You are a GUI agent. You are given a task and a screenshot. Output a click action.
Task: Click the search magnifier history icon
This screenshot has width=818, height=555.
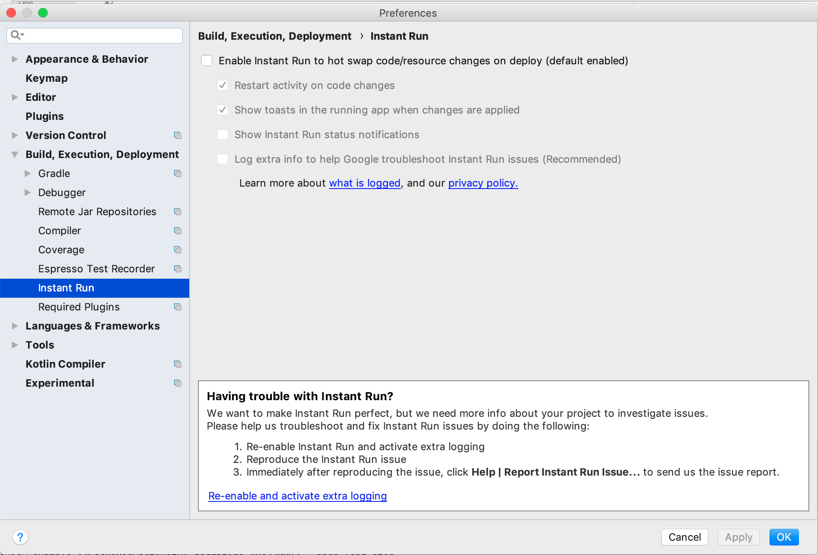[17, 35]
